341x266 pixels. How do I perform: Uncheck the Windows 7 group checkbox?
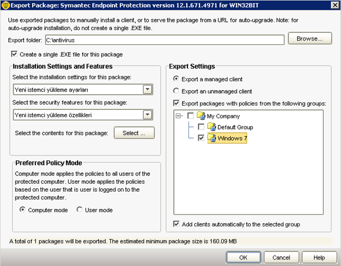click(x=201, y=137)
